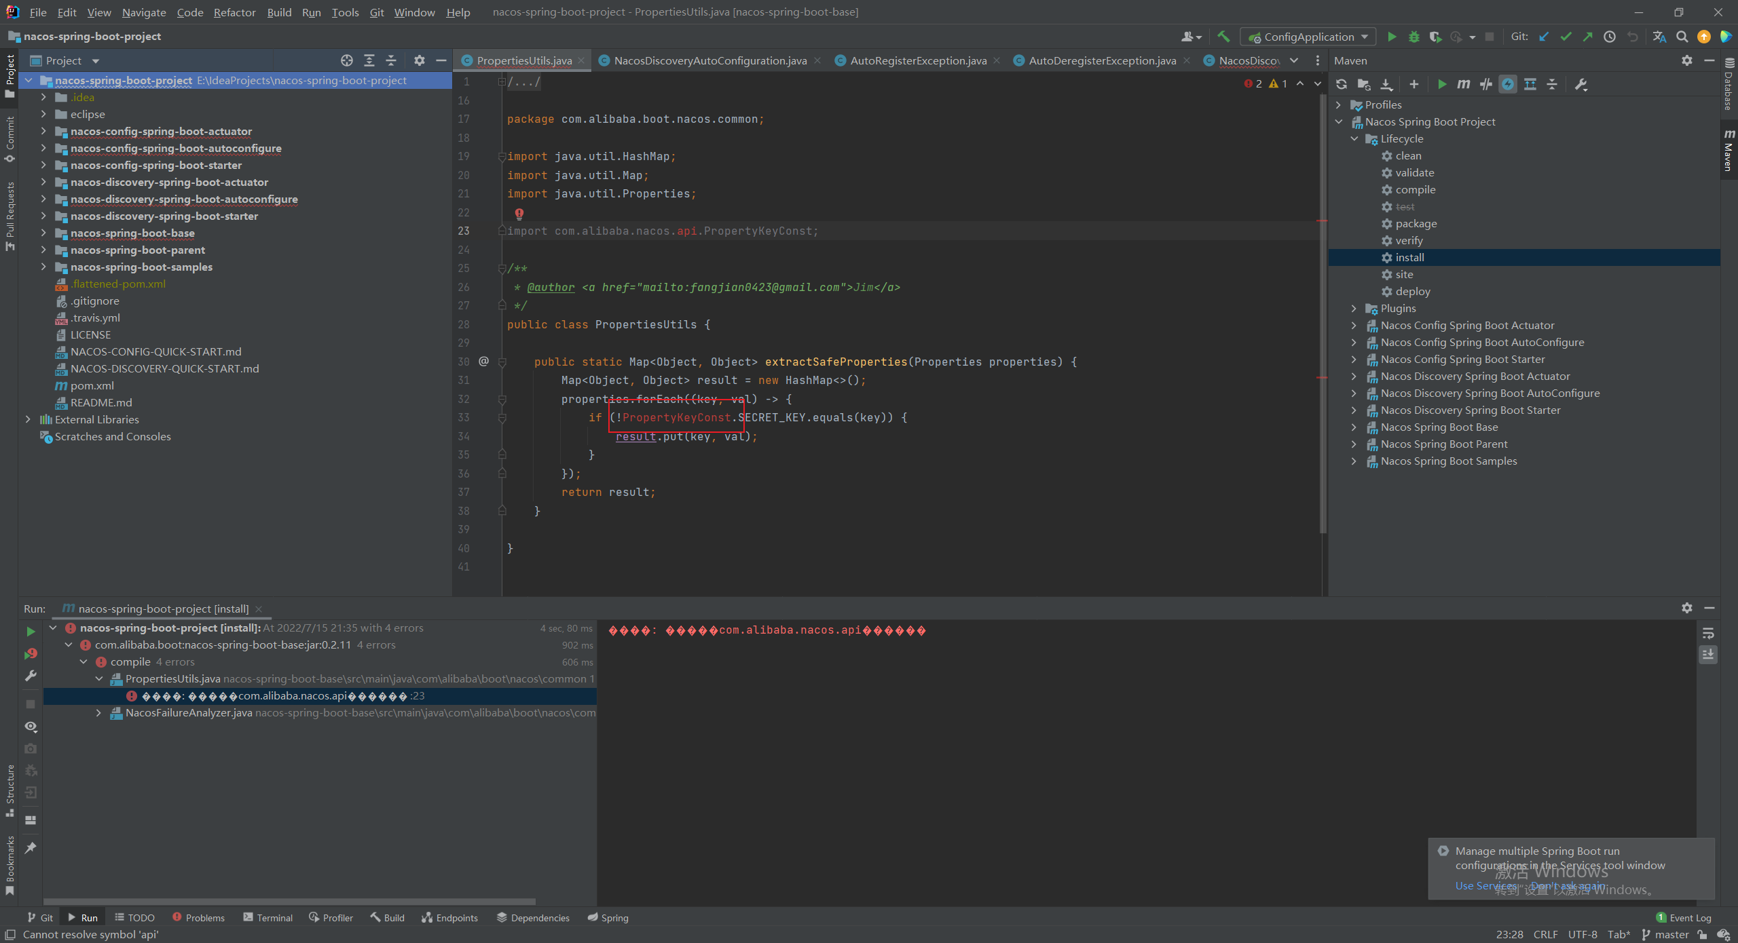1738x943 pixels.
Task: Open Search Everywhere magnifier
Action: coord(1682,37)
